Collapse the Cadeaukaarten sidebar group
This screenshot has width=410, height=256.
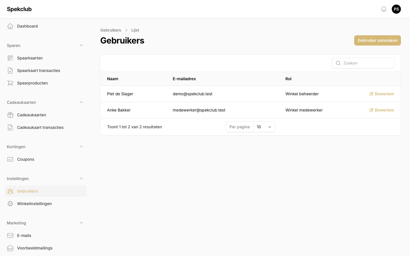pos(81,102)
